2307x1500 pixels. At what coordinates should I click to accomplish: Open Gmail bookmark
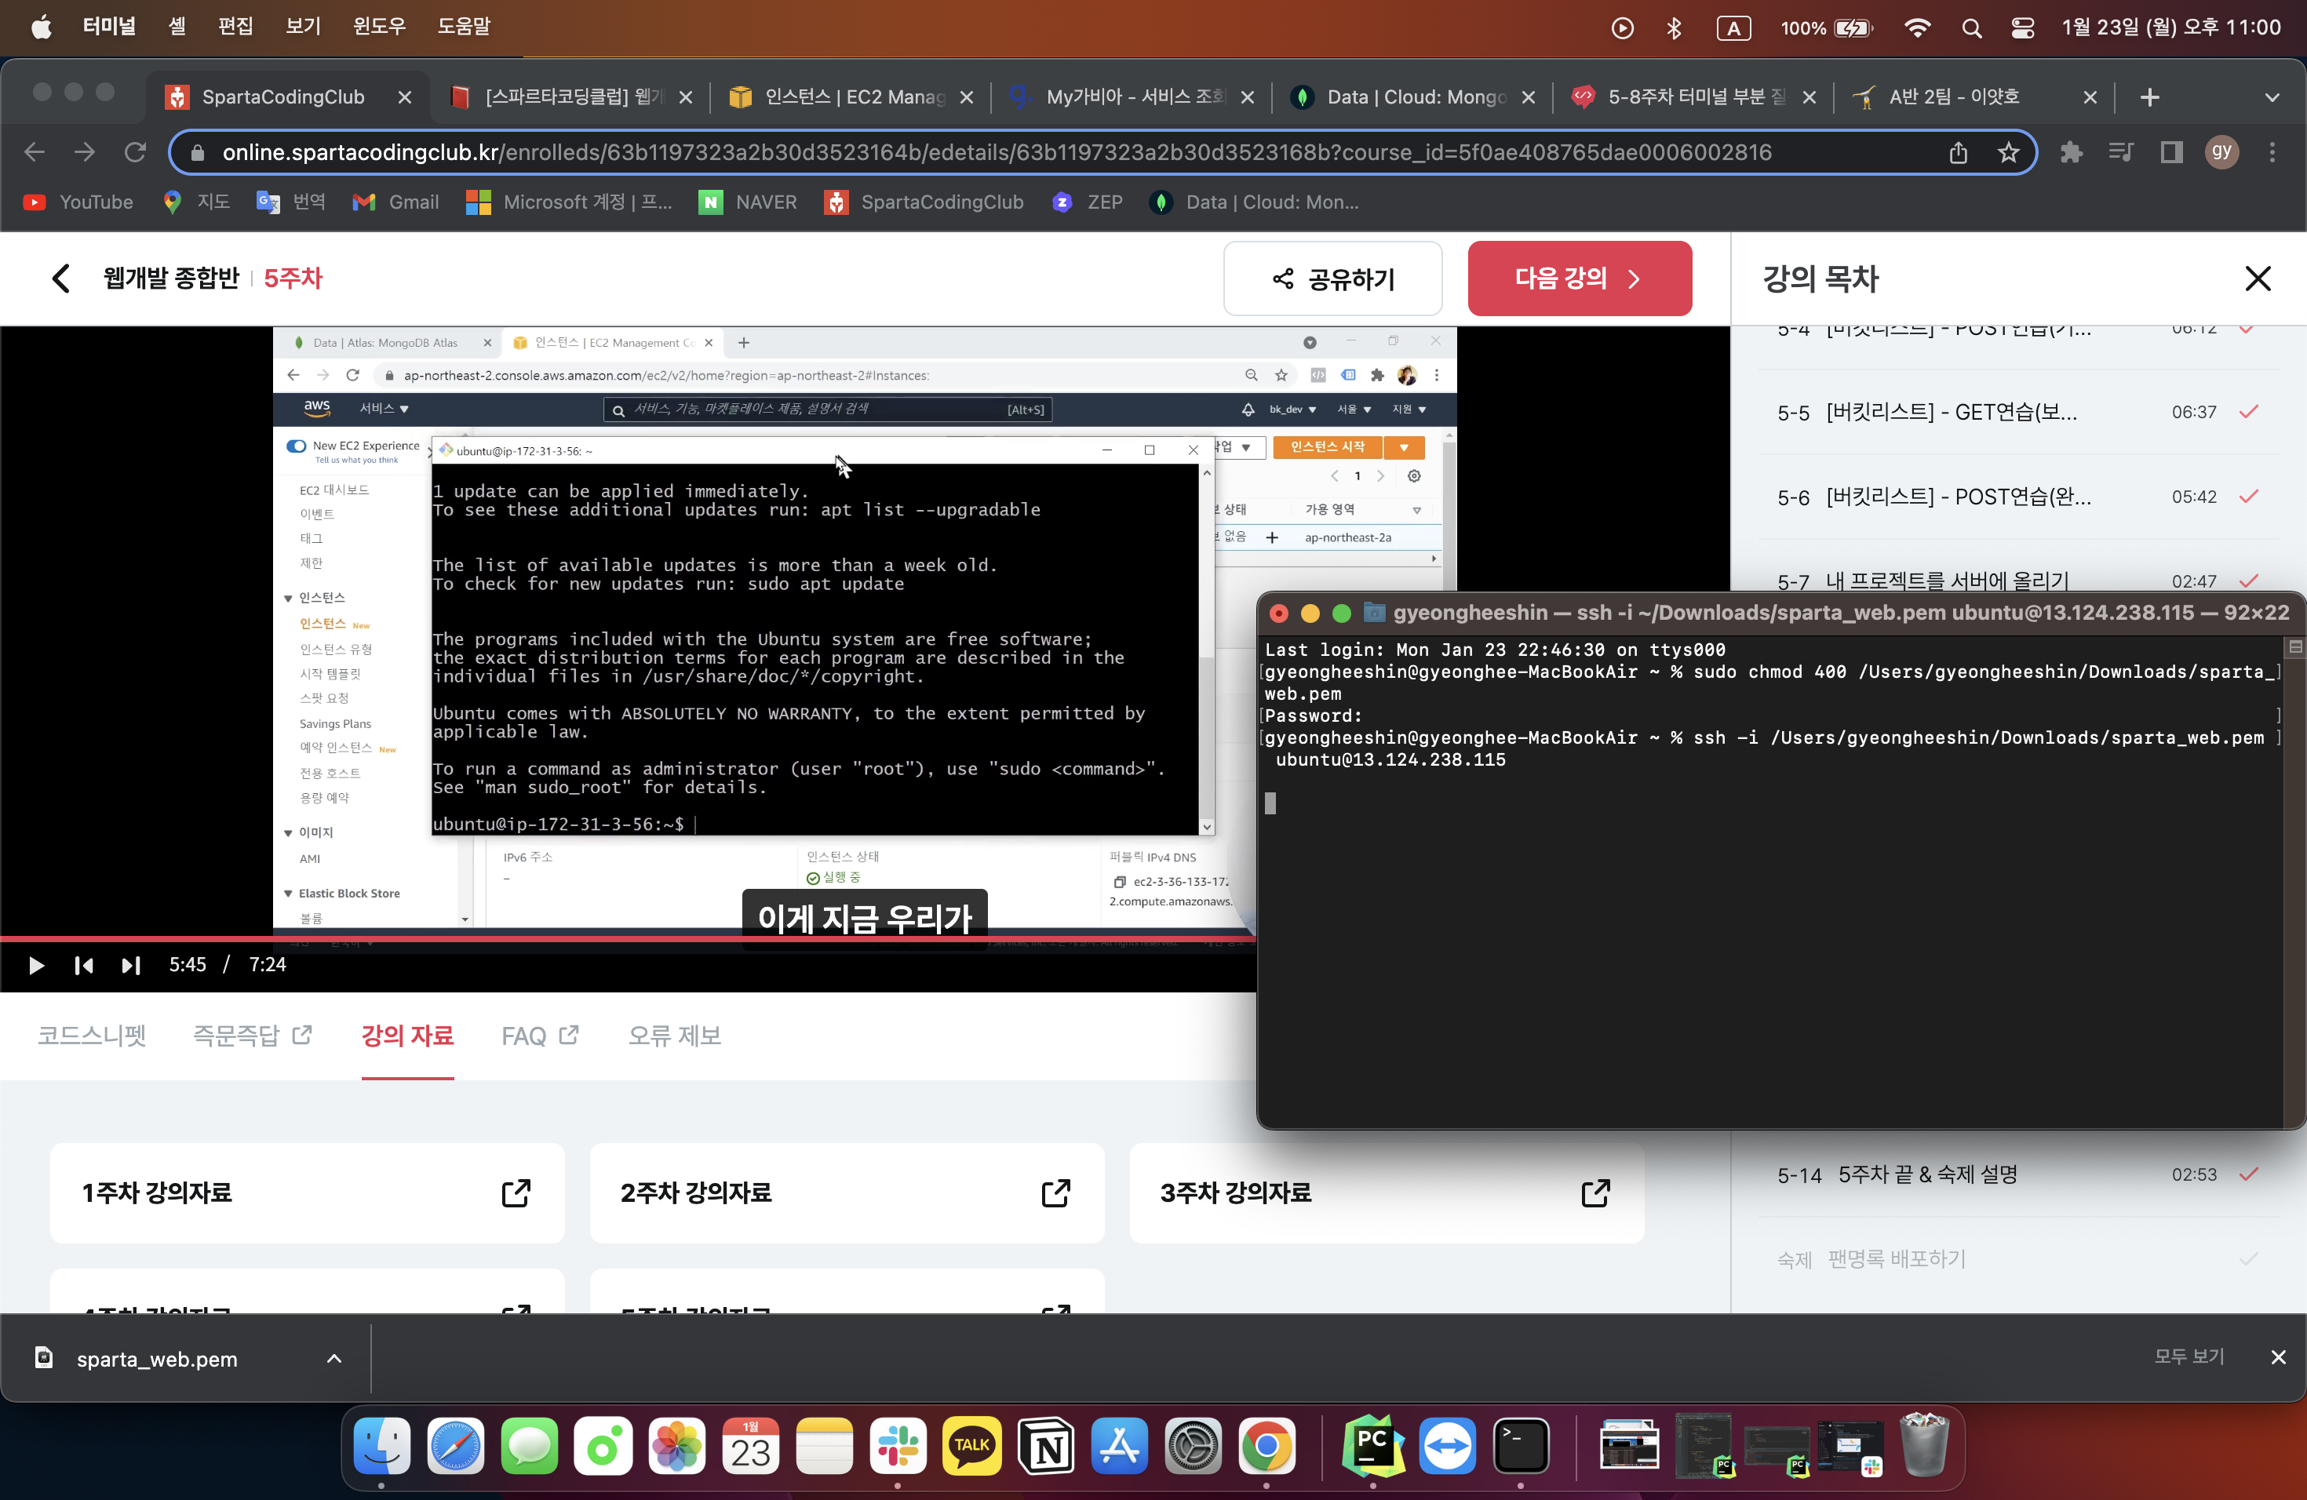coord(395,202)
